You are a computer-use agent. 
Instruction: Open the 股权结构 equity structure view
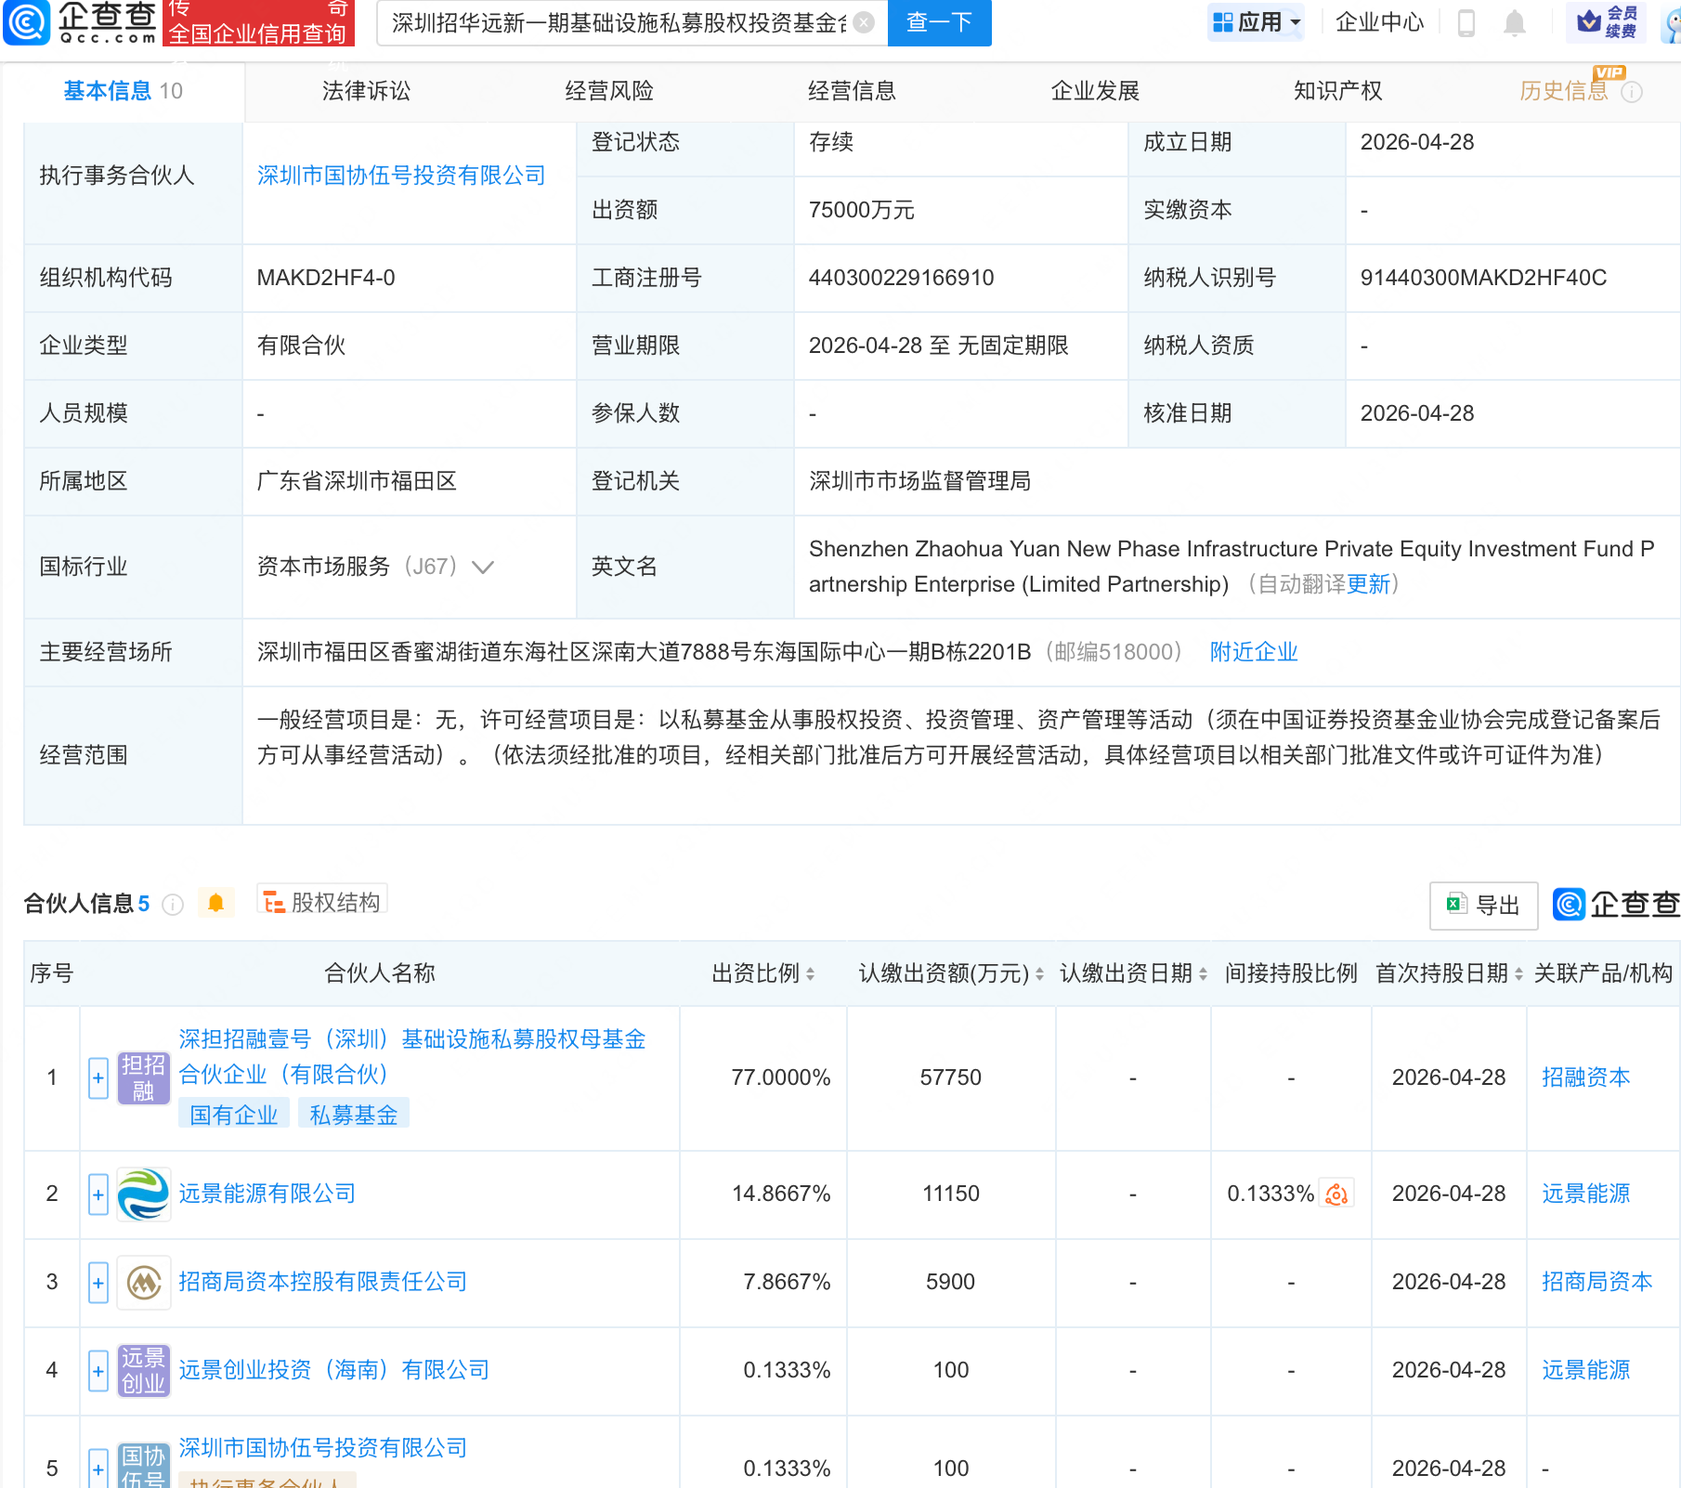pyautogui.click(x=322, y=902)
